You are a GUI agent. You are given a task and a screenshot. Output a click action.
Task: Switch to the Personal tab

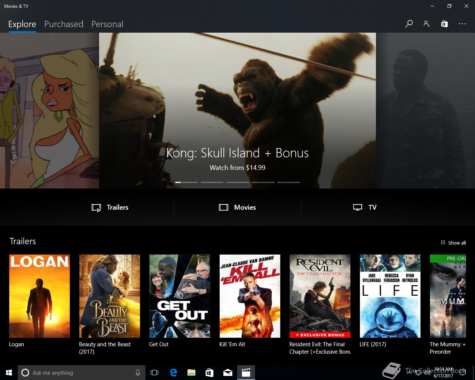coord(107,24)
